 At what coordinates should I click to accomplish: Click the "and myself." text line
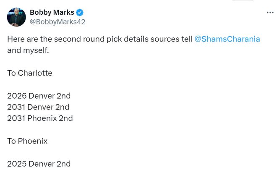click(x=27, y=50)
